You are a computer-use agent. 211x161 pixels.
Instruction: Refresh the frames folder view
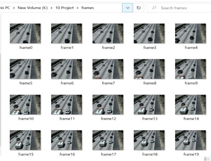pos(139,8)
